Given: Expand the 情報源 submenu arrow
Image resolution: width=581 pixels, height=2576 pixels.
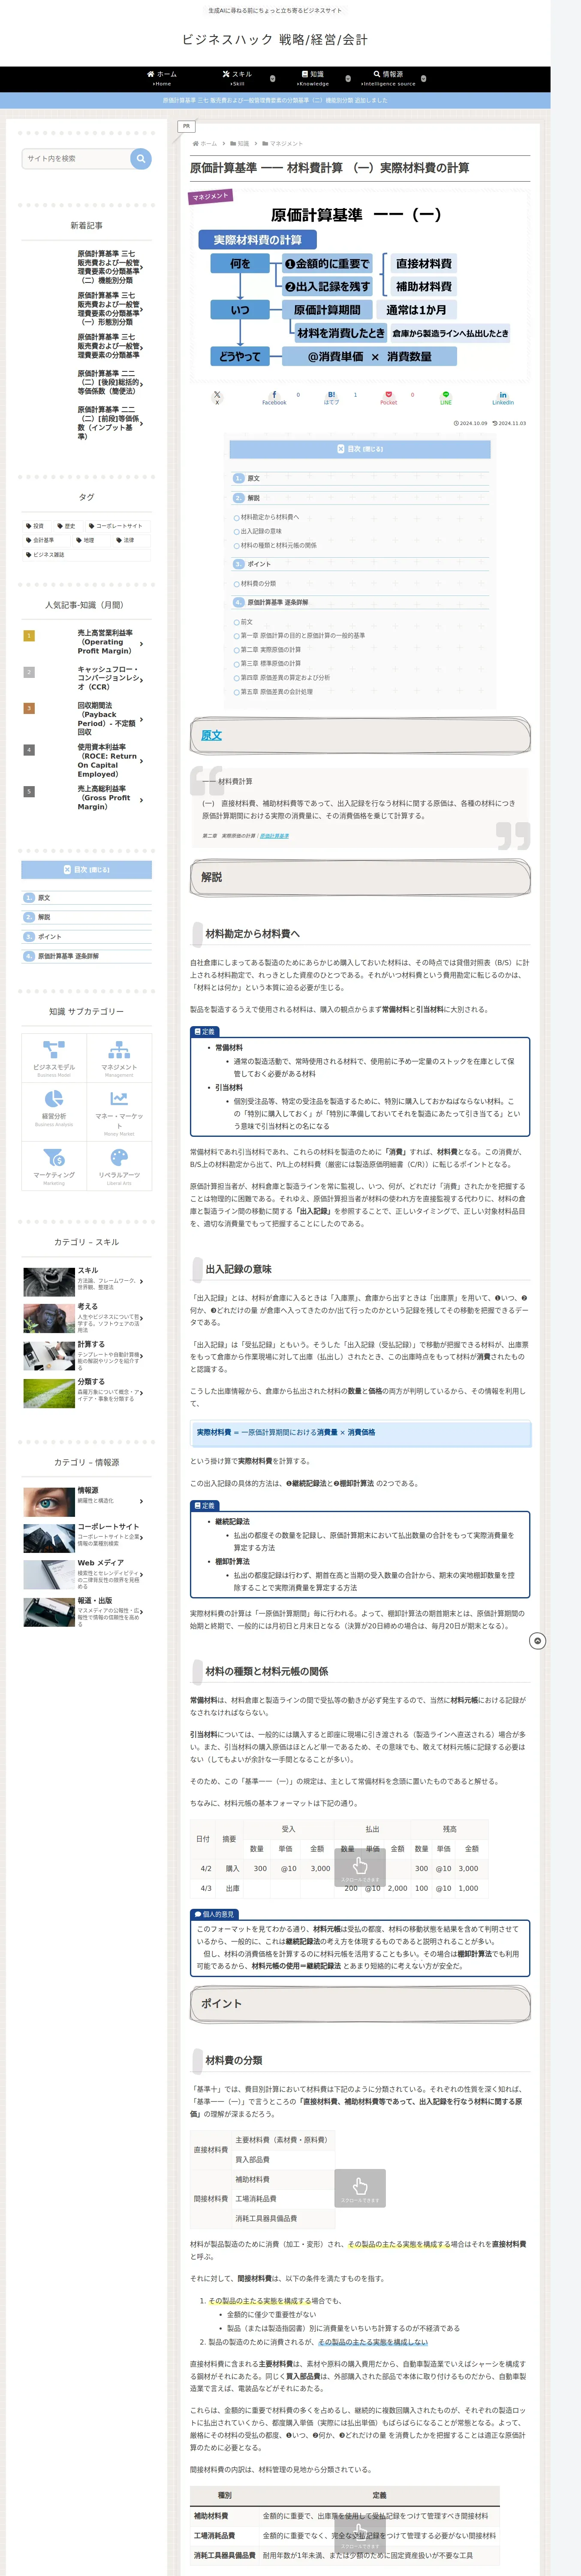Looking at the screenshot, I should [x=423, y=79].
